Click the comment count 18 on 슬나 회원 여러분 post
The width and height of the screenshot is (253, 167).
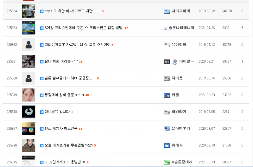(81, 62)
